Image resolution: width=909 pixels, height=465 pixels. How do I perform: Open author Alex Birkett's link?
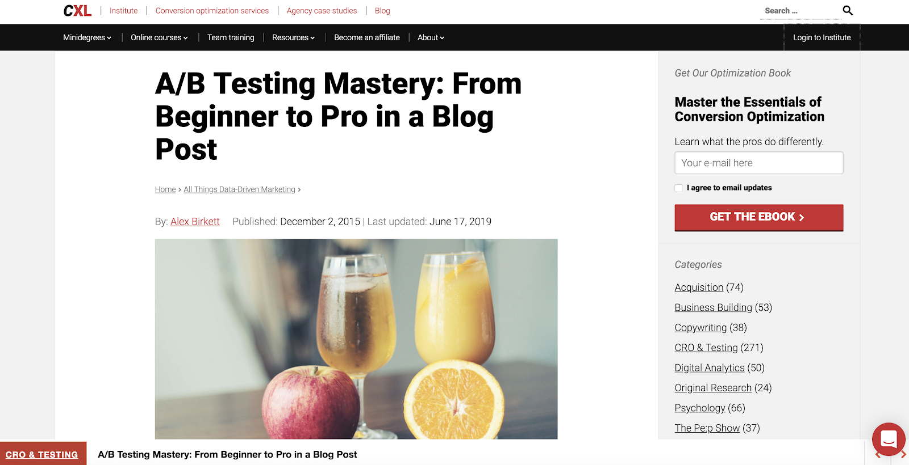[195, 222]
